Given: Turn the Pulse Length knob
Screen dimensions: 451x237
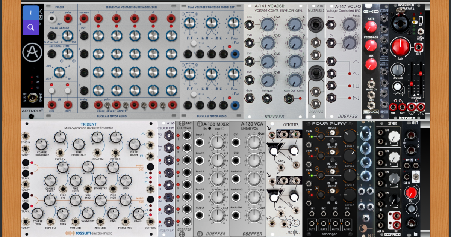Looking at the screenshot, I should pos(68,36).
